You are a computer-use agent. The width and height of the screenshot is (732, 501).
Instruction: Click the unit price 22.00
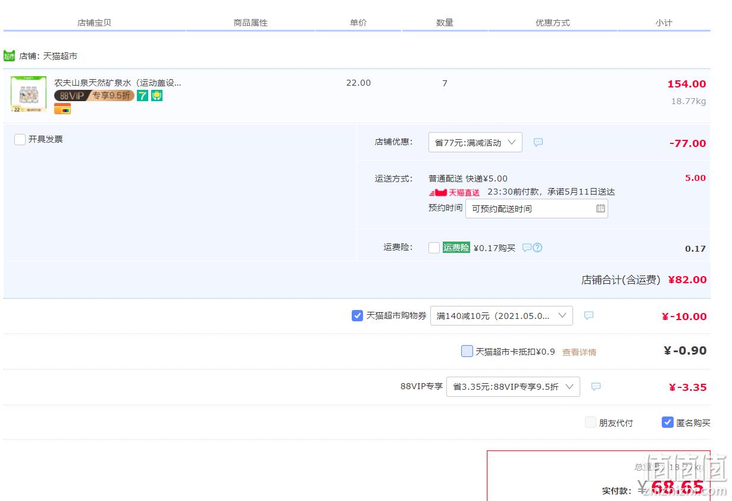pyautogui.click(x=358, y=83)
